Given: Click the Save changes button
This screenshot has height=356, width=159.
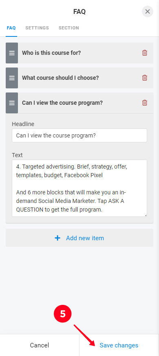Looking at the screenshot, I should 119,345.
